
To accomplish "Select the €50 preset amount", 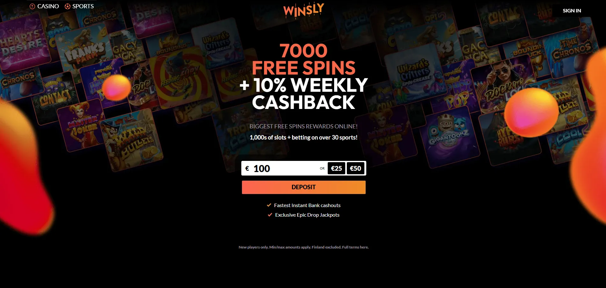I will pos(355,169).
